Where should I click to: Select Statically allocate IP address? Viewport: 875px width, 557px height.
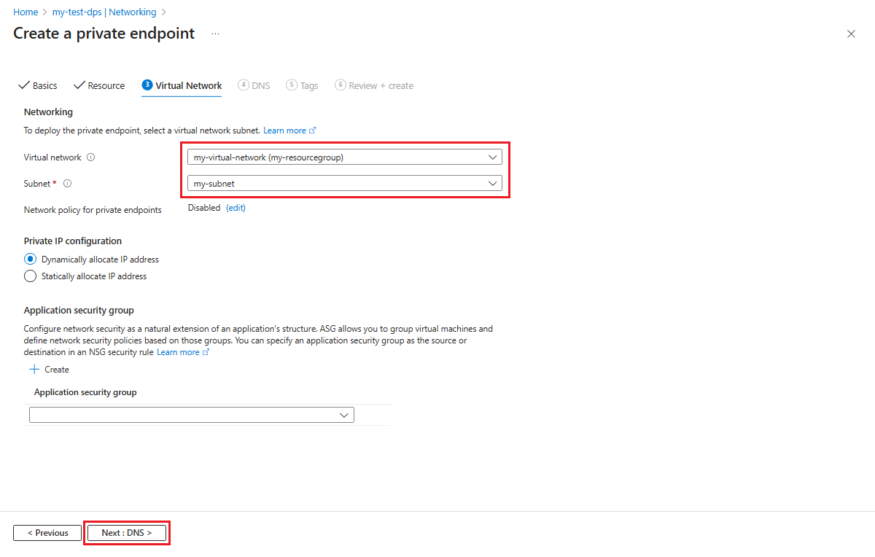click(30, 276)
